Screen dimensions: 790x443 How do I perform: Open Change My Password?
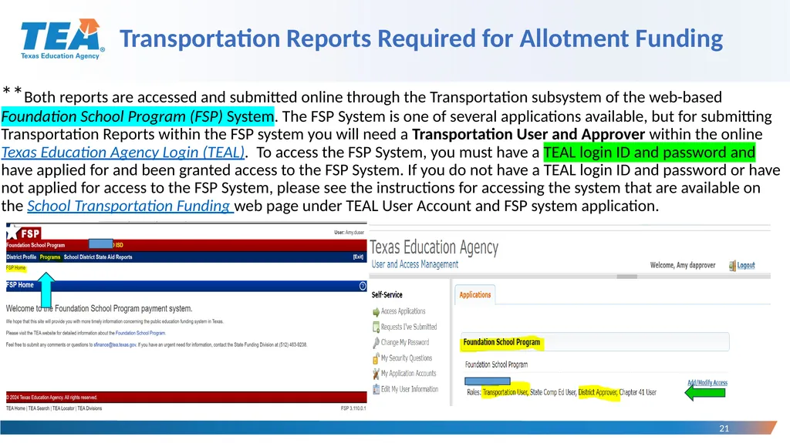coord(405,342)
